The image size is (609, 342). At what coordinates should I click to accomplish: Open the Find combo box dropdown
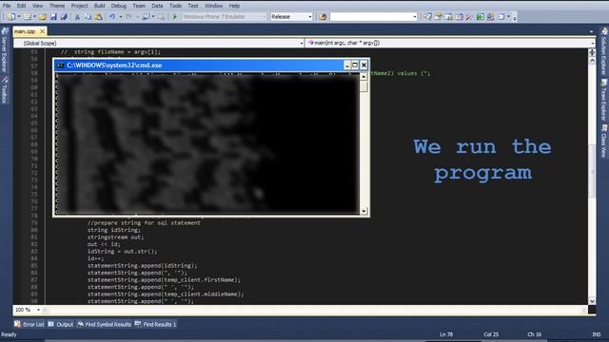coord(415,17)
